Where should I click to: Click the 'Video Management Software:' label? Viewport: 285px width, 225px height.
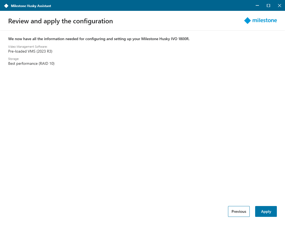tap(28, 47)
